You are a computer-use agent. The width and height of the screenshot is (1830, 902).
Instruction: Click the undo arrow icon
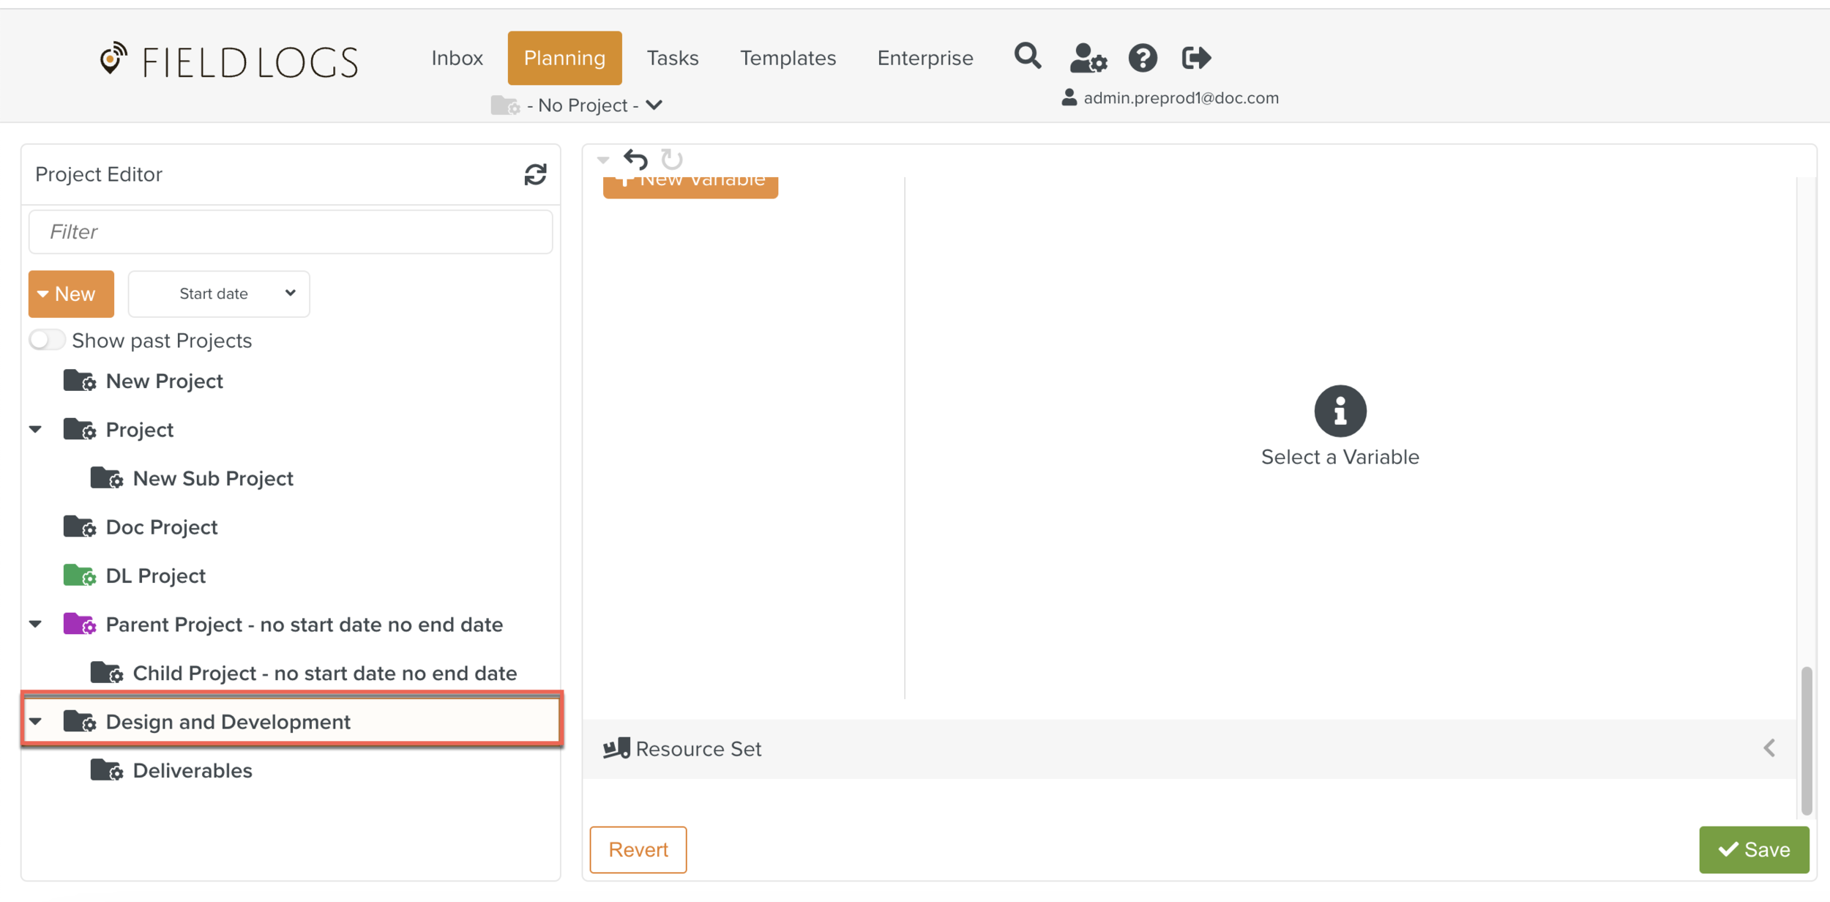coord(635,159)
